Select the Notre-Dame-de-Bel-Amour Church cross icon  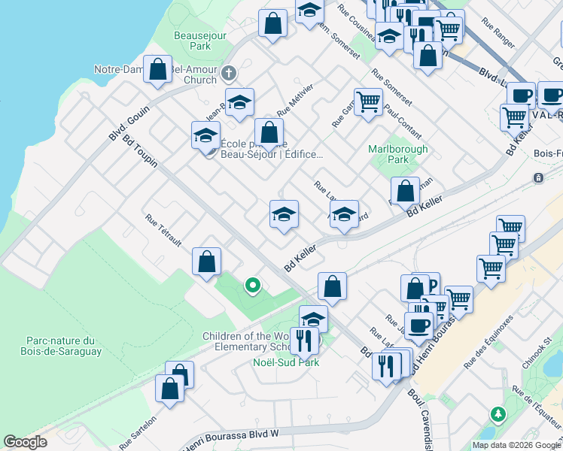click(228, 74)
